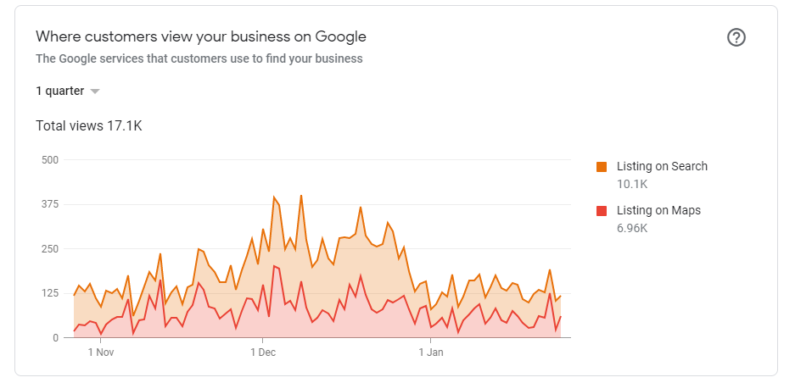Click the orange Listing on Search swatch

click(x=602, y=166)
